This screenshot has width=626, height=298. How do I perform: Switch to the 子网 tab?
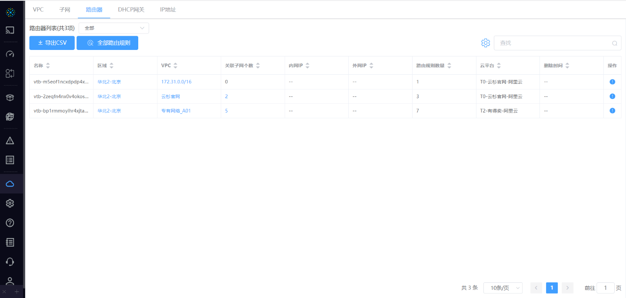click(x=65, y=10)
